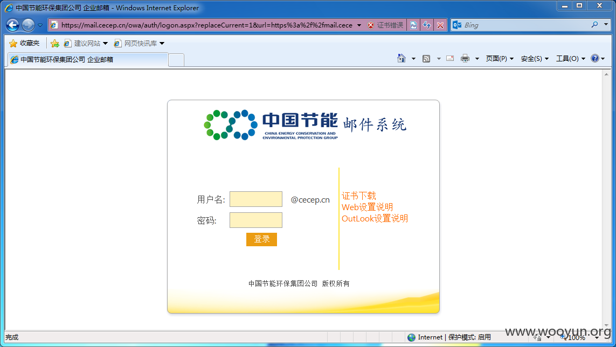Viewport: 616px width, 347px height.
Task: Click the scrollbar up arrow
Action: click(606, 74)
